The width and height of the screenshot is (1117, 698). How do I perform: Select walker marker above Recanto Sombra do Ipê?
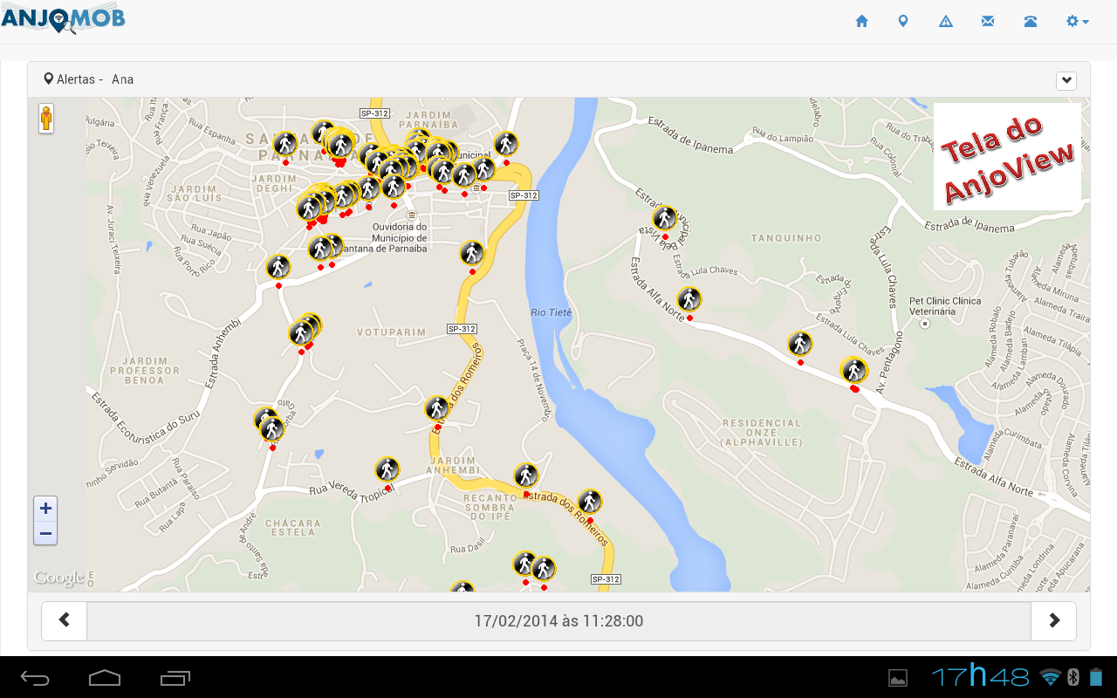click(x=526, y=476)
